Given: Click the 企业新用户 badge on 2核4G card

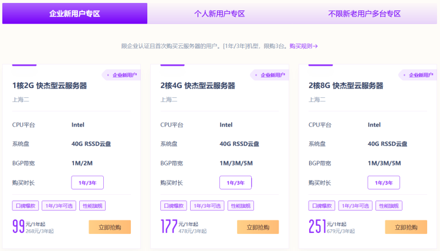Looking at the screenshot, I should pos(272,75).
